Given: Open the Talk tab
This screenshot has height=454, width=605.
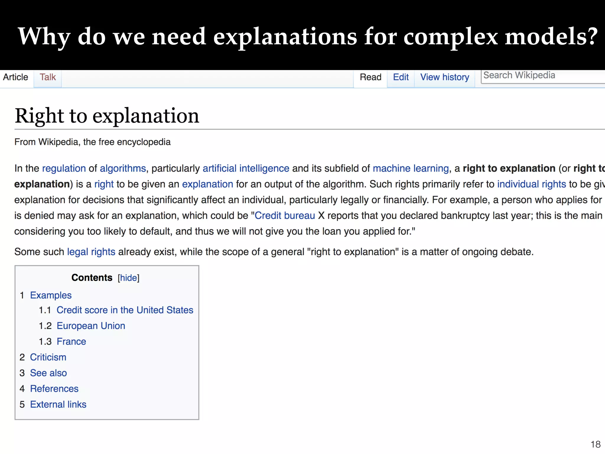Looking at the screenshot, I should 48,77.
